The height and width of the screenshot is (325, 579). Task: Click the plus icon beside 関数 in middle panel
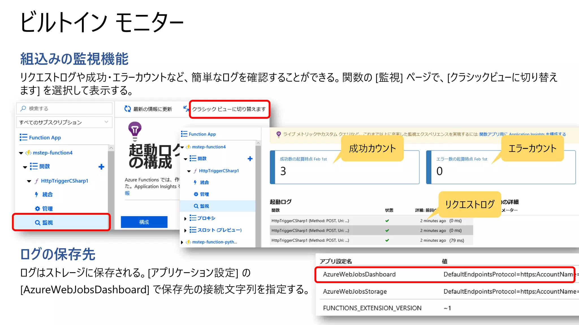point(250,159)
